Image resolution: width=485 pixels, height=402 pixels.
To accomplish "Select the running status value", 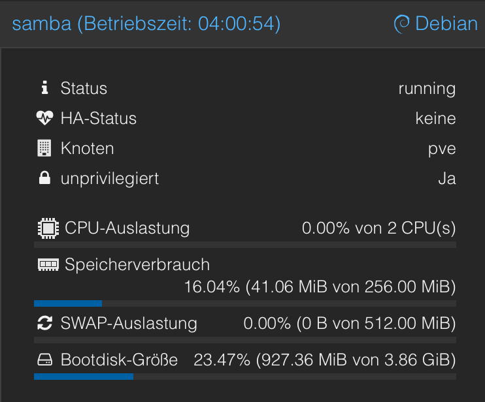I will point(427,89).
